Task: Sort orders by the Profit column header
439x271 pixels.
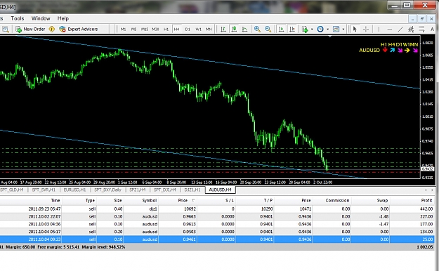Action: coord(426,201)
